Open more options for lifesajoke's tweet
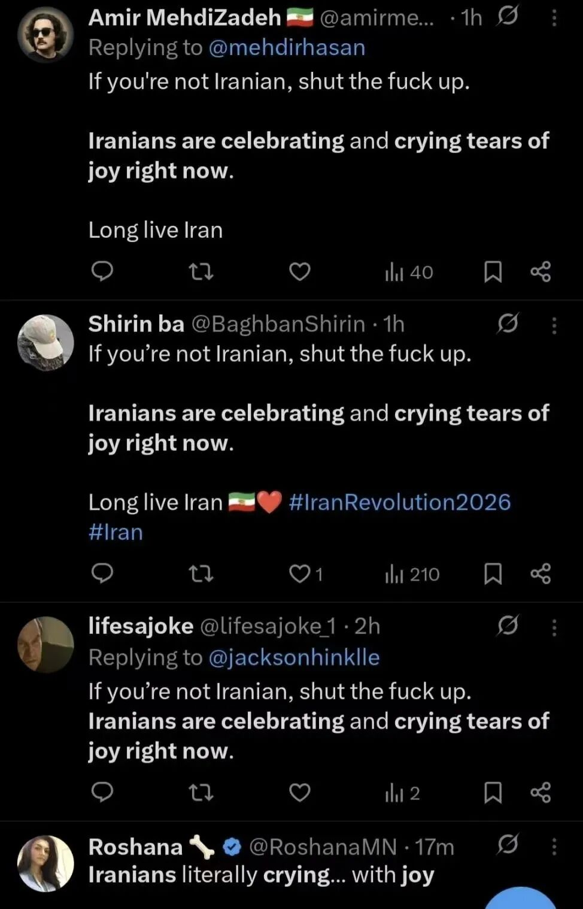Screen dimensions: 583x909 [x=554, y=627]
